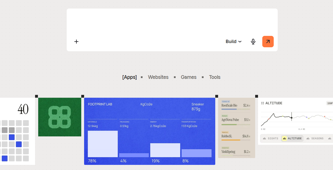Viewport: 333px width, 170px height.
Task: Select the SEASONS tab in Altitude card
Action: (x=315, y=138)
